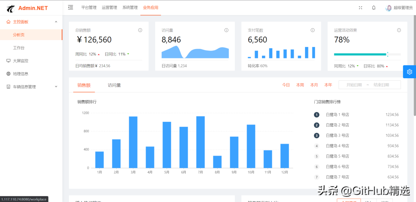Collapse the sidebar using the menu-fold icon

[x=70, y=7]
